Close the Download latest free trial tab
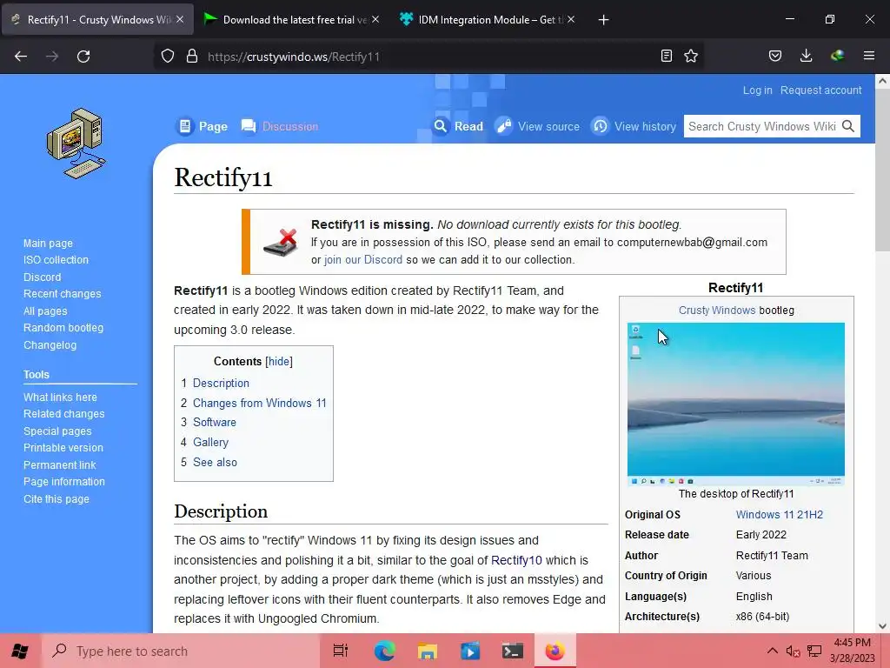The width and height of the screenshot is (890, 668). coord(375,19)
